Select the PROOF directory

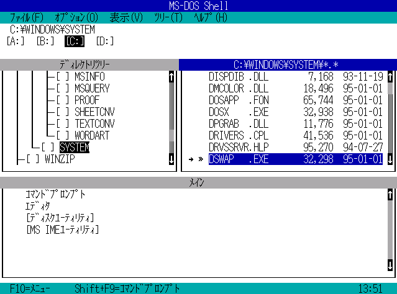pyautogui.click(x=87, y=100)
